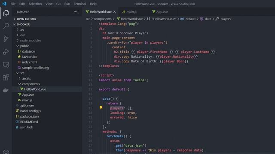
Task: Open the Source Control view
Action: (x=6, y=38)
